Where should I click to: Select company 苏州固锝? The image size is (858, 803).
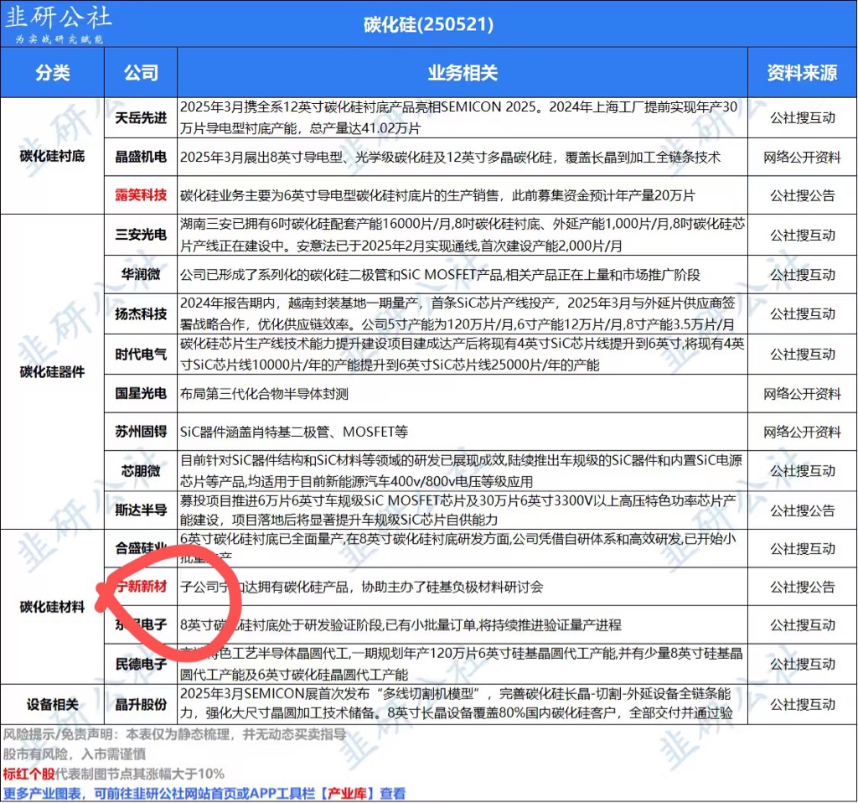(x=141, y=432)
